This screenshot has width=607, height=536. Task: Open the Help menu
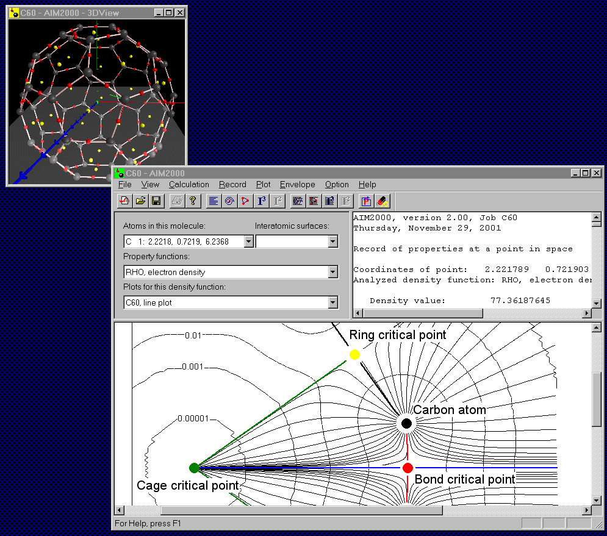[x=367, y=185]
